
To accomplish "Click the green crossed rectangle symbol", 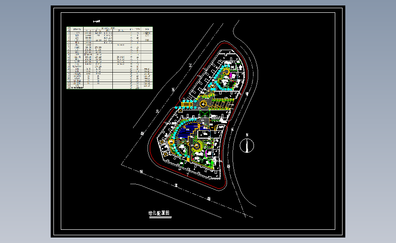I will 205,114.
